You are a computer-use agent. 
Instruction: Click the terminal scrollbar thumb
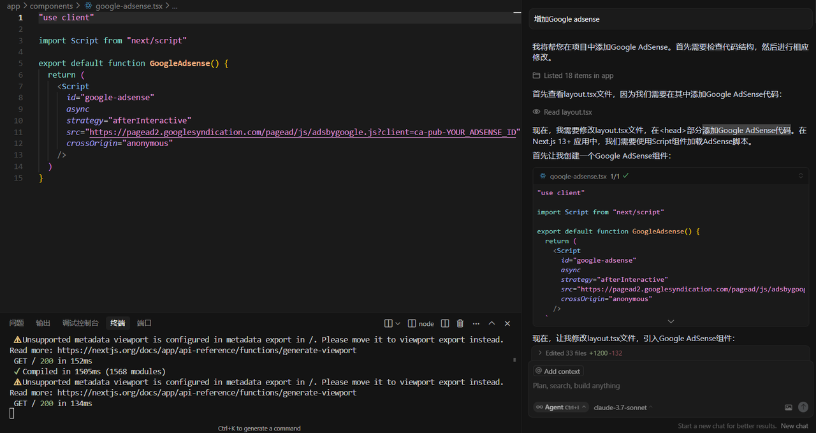[514, 360]
